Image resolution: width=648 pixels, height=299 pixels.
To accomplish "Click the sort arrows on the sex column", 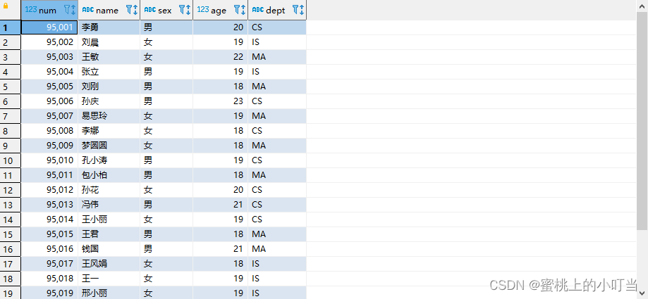I will [x=188, y=10].
